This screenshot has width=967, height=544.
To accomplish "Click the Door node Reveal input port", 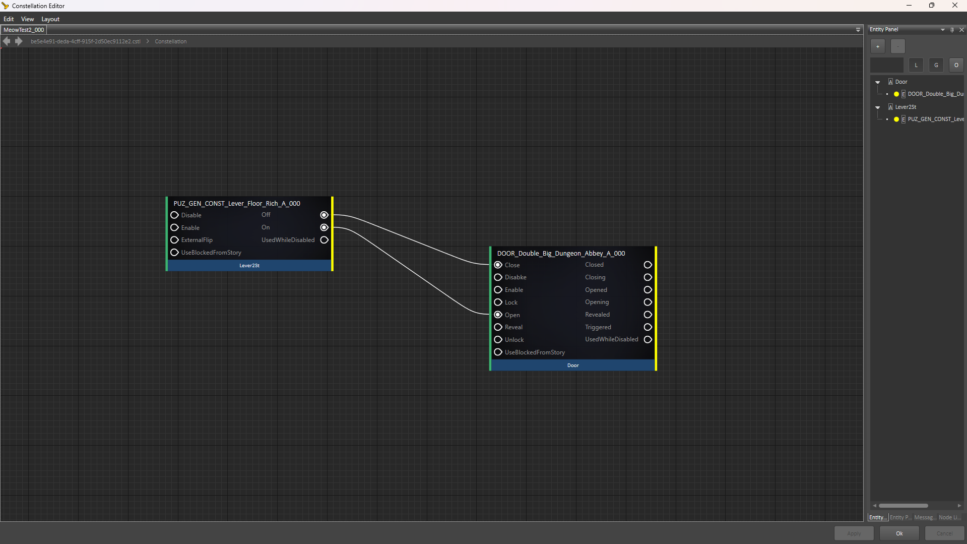I will click(498, 327).
